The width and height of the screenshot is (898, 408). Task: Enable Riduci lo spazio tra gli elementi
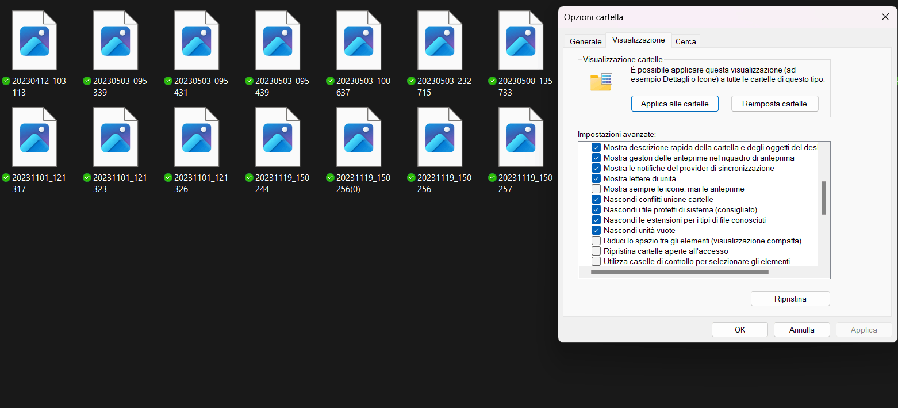(x=596, y=241)
